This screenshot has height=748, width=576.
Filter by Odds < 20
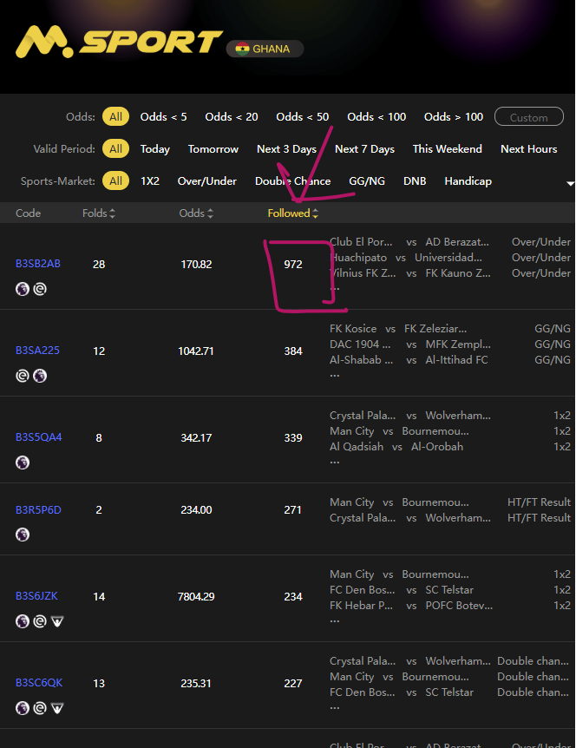(x=232, y=117)
